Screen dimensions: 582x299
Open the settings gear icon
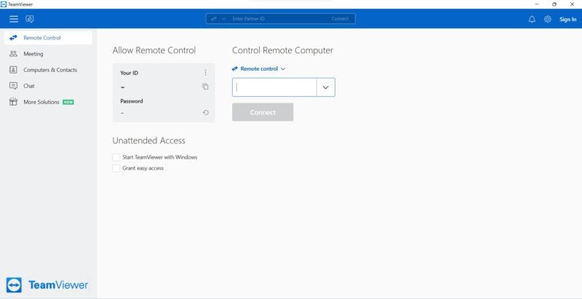click(548, 19)
